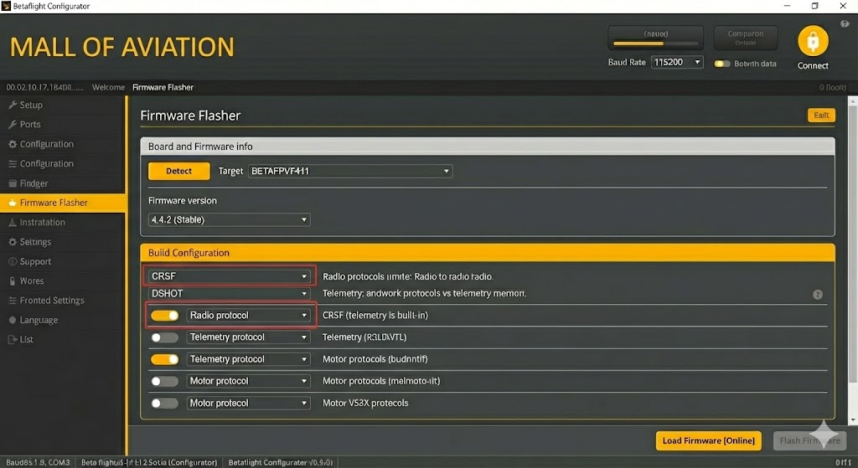Open the Baud Rate 115200 dropdown
The image size is (858, 468).
(x=677, y=63)
